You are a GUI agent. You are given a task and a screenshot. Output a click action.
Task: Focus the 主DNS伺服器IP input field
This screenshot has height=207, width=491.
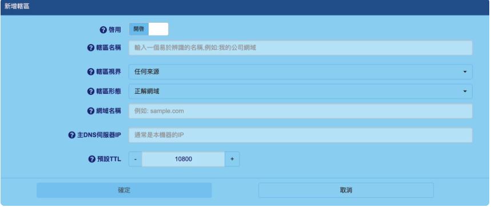tap(301, 135)
